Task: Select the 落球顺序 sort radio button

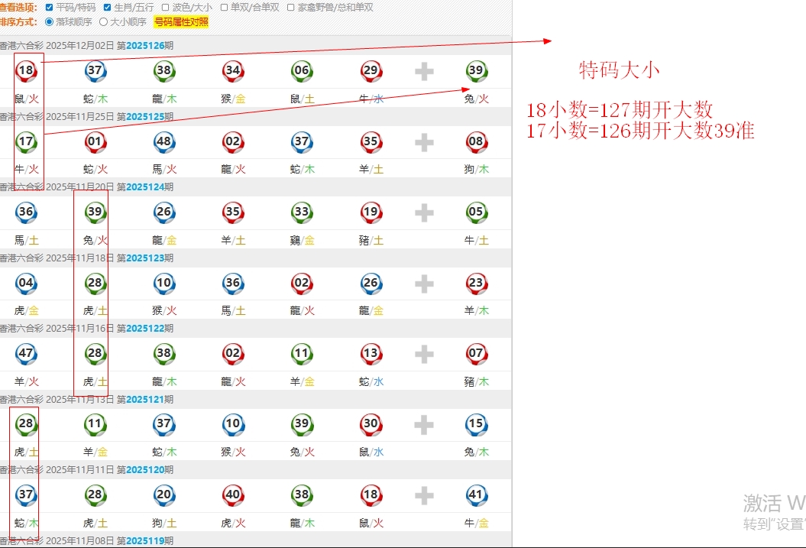Action: point(50,22)
